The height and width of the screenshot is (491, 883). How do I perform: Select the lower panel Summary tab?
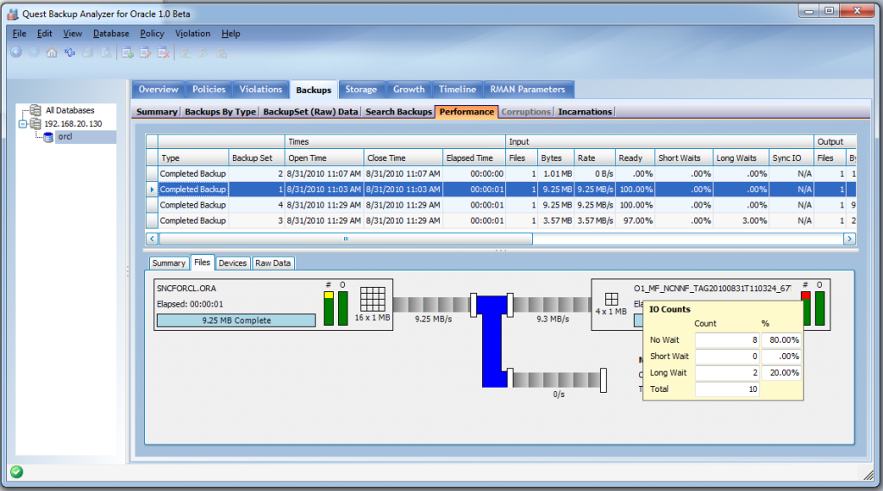pos(168,264)
